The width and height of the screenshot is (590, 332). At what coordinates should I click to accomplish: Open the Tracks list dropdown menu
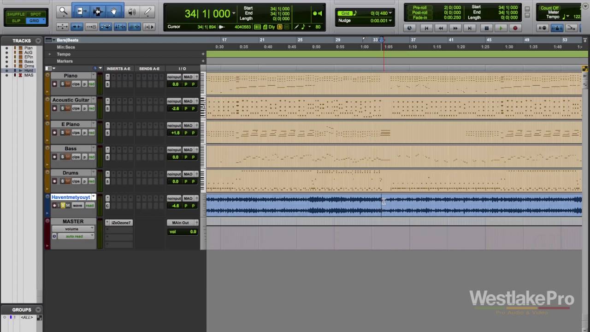(38, 41)
